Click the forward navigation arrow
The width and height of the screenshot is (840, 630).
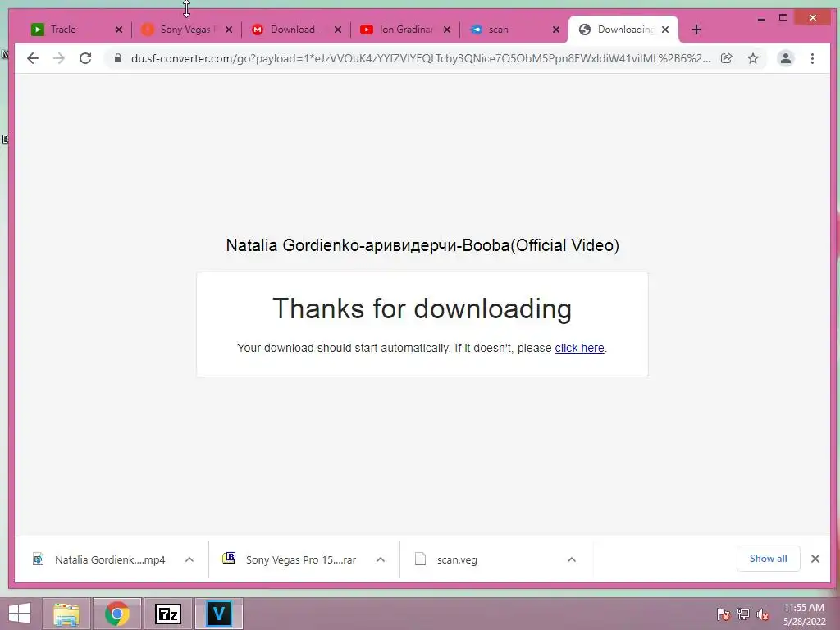click(59, 58)
